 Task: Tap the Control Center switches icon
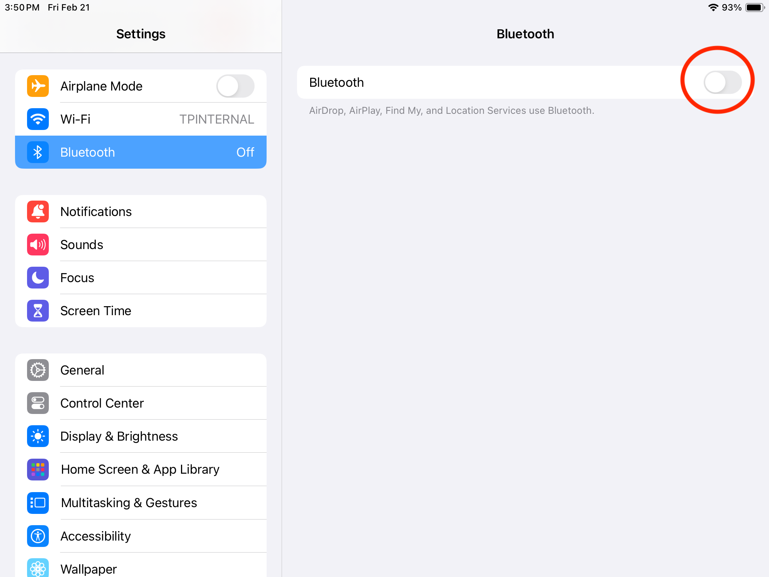click(38, 403)
